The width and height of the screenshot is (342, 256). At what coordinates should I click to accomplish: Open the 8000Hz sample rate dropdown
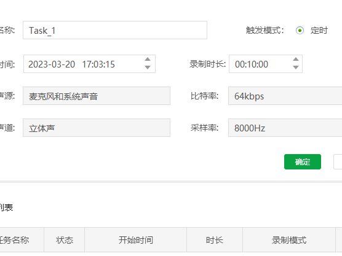[x=285, y=128]
